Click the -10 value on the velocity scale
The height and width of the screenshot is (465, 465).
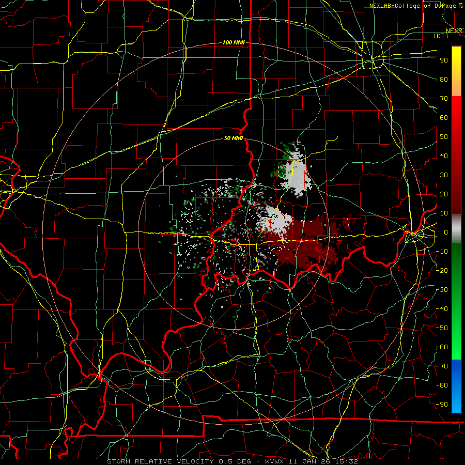pos(442,252)
